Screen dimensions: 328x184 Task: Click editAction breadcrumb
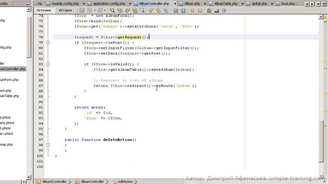[x=124, y=181]
